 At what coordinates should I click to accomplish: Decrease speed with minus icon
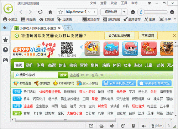tap(133, 12)
